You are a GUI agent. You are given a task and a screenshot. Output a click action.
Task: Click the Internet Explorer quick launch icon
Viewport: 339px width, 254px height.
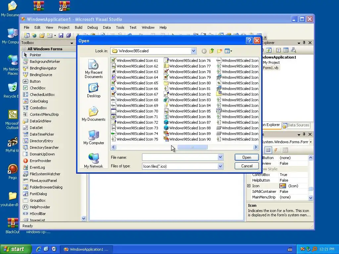pyautogui.click(x=39, y=249)
